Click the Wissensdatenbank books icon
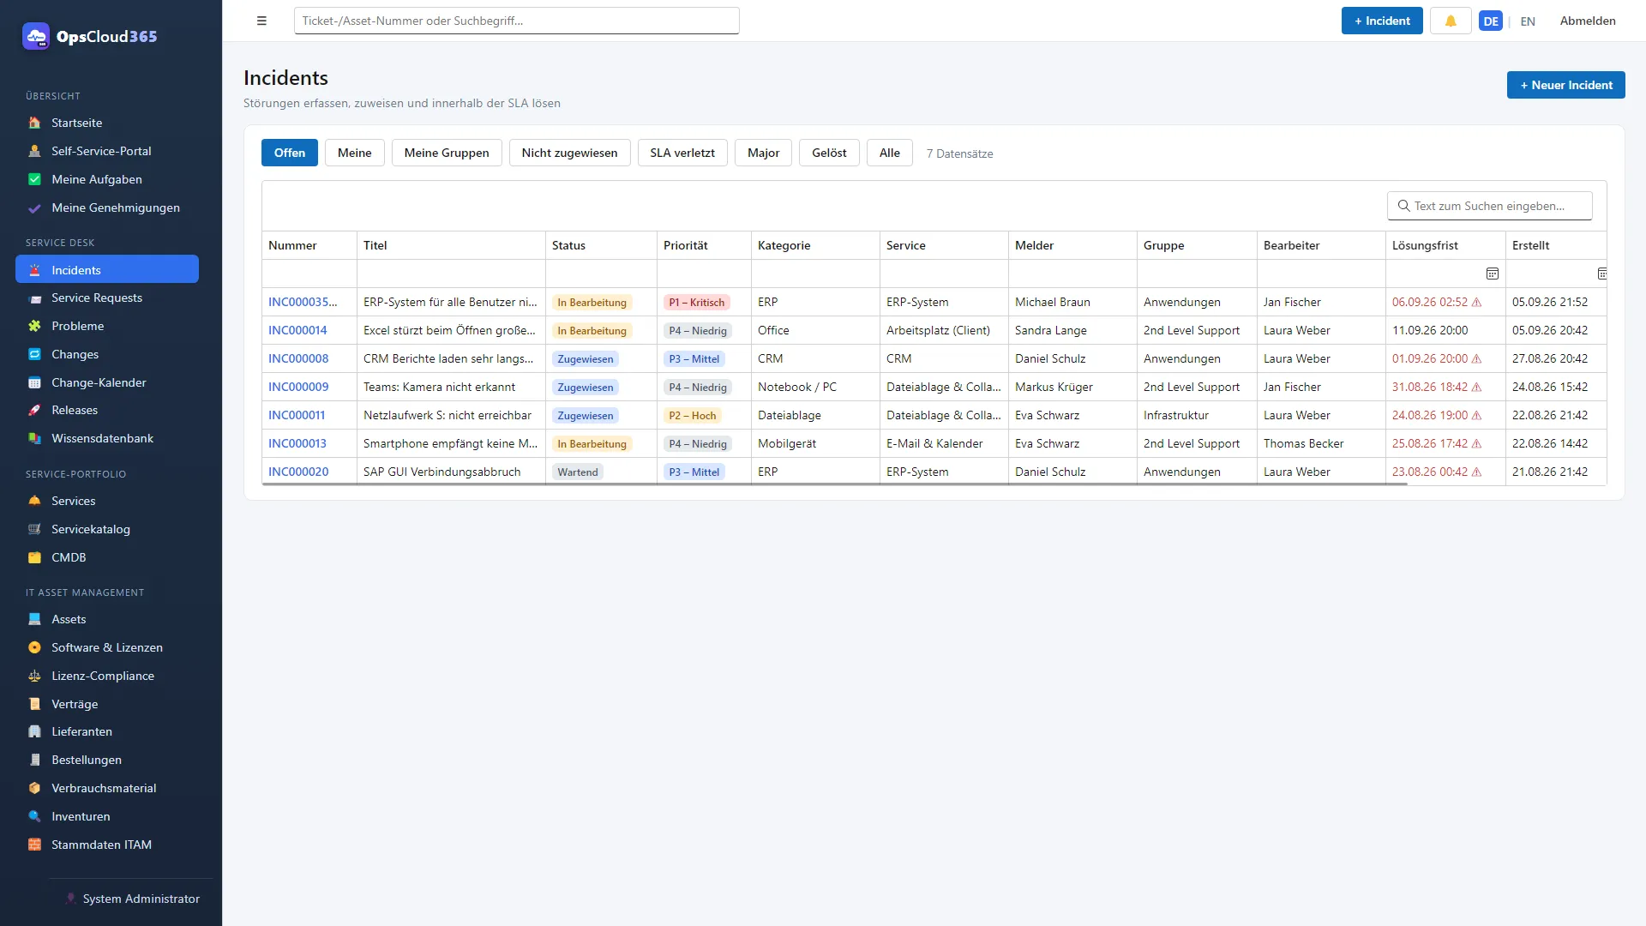Screen dimensions: 1646x926 point(34,438)
